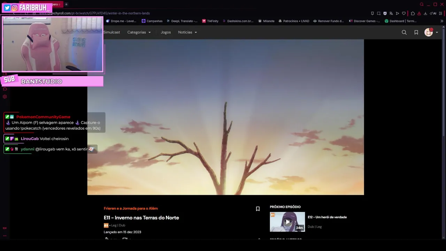The image size is (446, 251).
Task: Open the downloads icon in browser toolbar
Action: click(425, 13)
